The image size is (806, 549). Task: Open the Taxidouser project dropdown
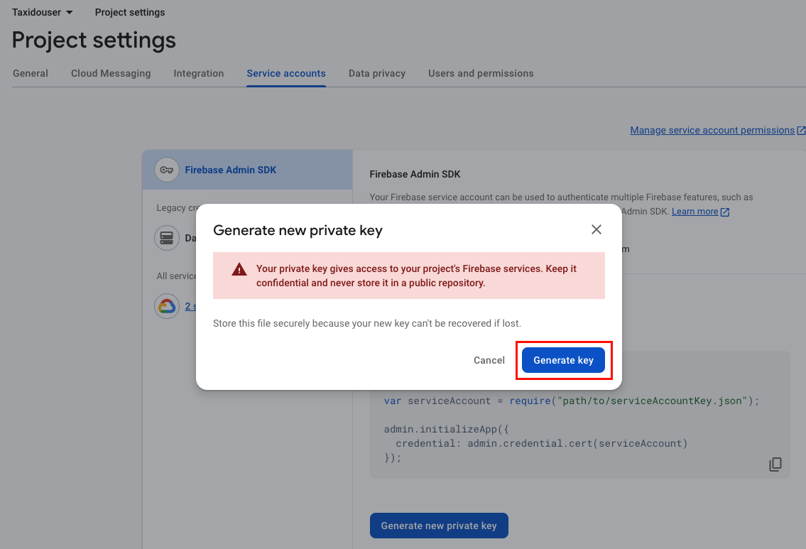click(43, 12)
